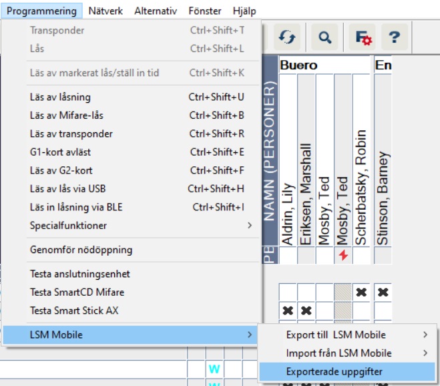Open the Hjälp menu
This screenshot has width=440, height=386.
click(243, 11)
